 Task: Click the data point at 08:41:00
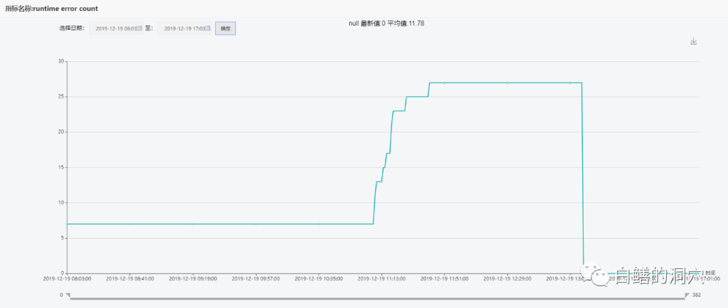[130, 224]
